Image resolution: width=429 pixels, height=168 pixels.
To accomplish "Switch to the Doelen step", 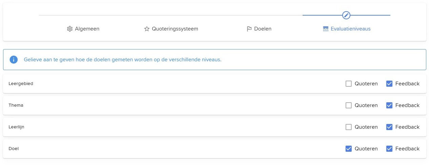I will pos(259,29).
